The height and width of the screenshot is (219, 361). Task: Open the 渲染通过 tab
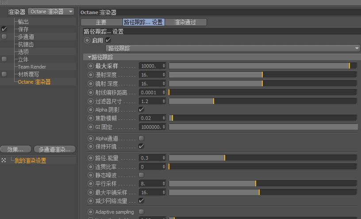(185, 22)
